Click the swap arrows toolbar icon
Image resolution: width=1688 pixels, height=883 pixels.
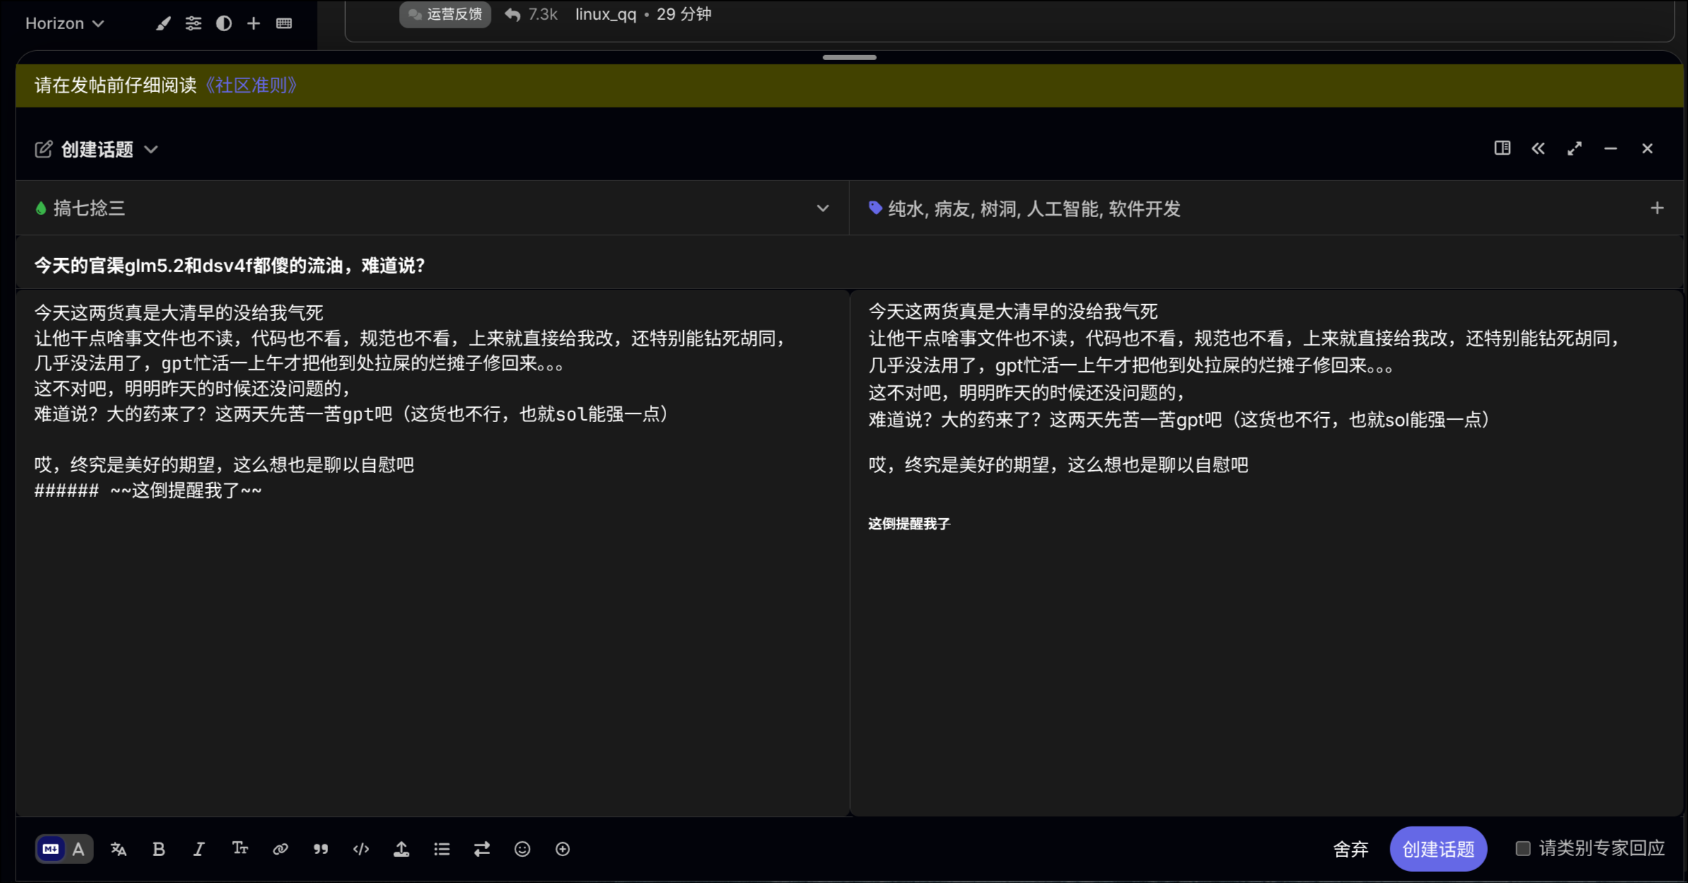[482, 849]
